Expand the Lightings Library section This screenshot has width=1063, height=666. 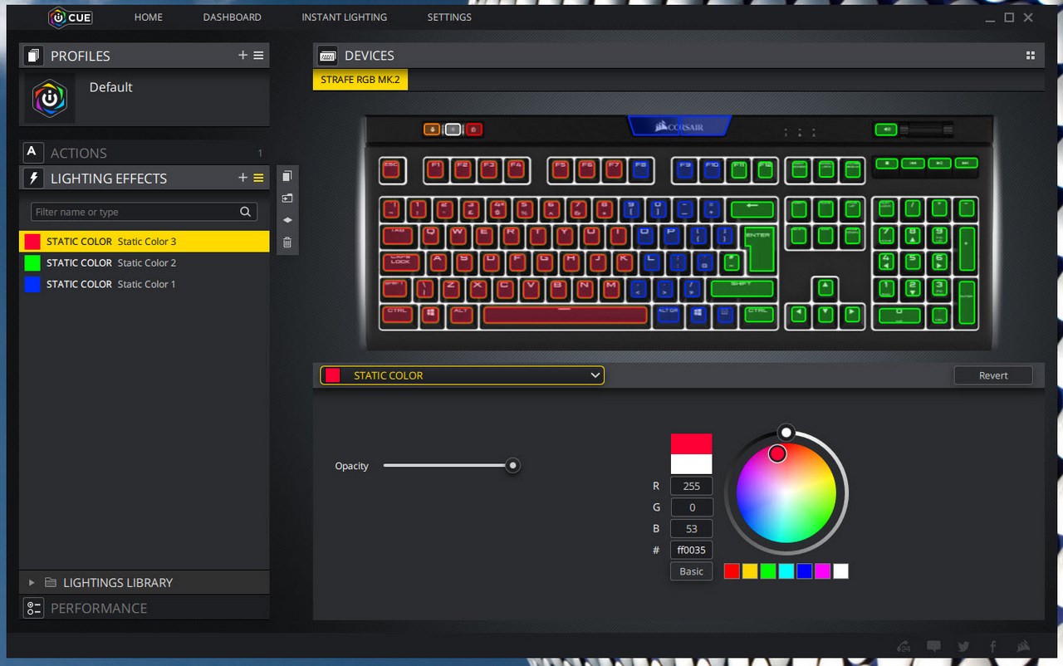(32, 583)
